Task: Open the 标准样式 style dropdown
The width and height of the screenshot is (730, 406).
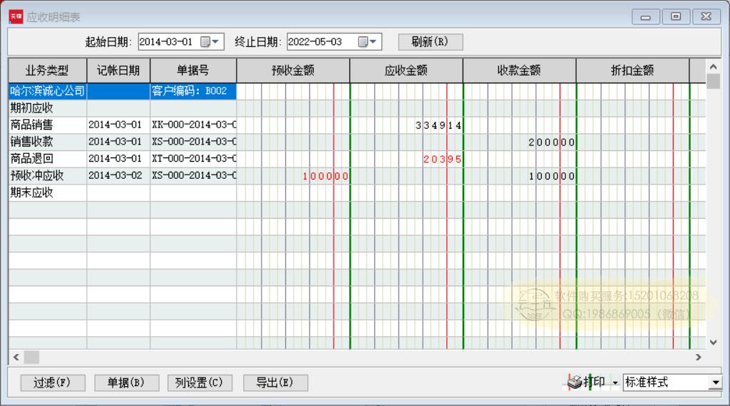Action: point(715,383)
